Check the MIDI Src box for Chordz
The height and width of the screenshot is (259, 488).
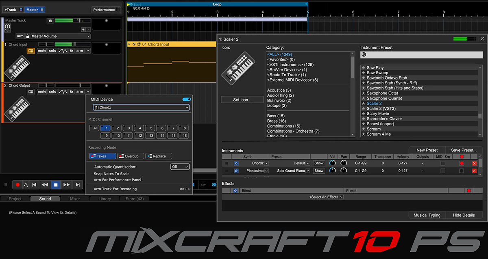point(443,163)
